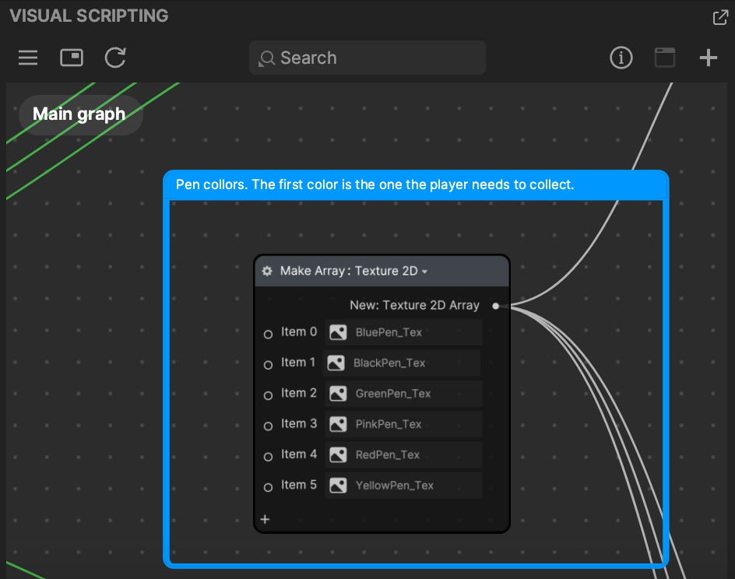The width and height of the screenshot is (735, 579).
Task: Click the PinkPen_Tex texture icon
Action: [x=338, y=424]
